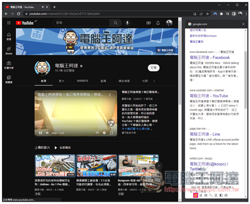Image resolution: width=250 pixels, height=204 pixels.
Task: Show next uploaded videos with carousel arrow
Action: point(159,166)
